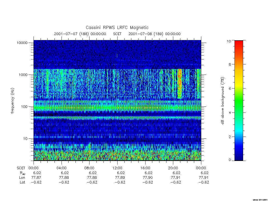
Task: Click the 04:00 time tick label
Action: click(62, 168)
